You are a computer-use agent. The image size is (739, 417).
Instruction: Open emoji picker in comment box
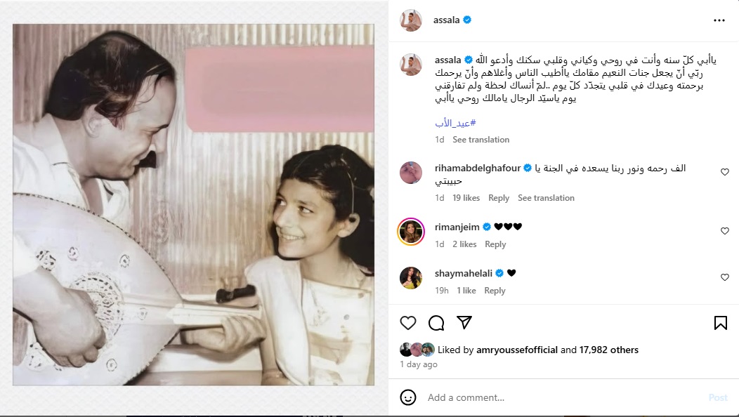click(x=408, y=397)
